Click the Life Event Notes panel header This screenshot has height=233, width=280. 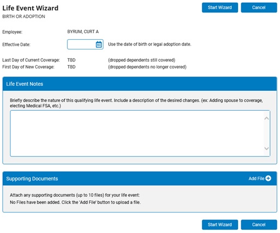(140, 84)
